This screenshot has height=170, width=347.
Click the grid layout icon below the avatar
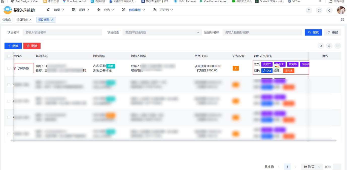[342, 19]
